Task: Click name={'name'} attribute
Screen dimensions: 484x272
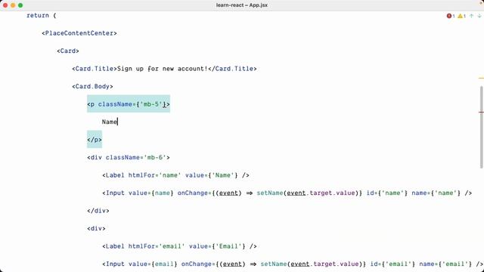Action: click(436, 193)
